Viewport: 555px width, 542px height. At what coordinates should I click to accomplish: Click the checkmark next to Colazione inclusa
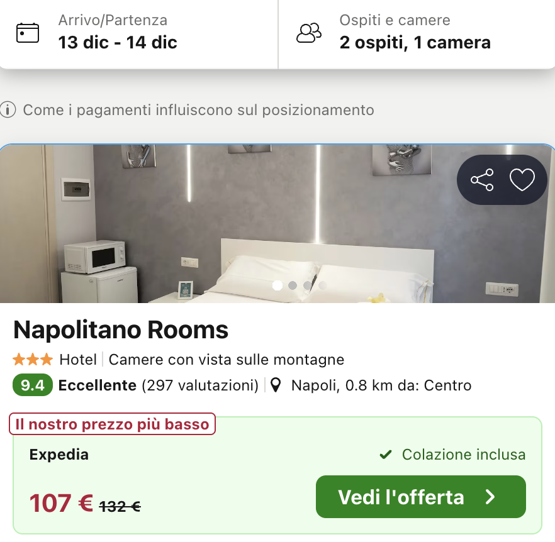(x=386, y=454)
